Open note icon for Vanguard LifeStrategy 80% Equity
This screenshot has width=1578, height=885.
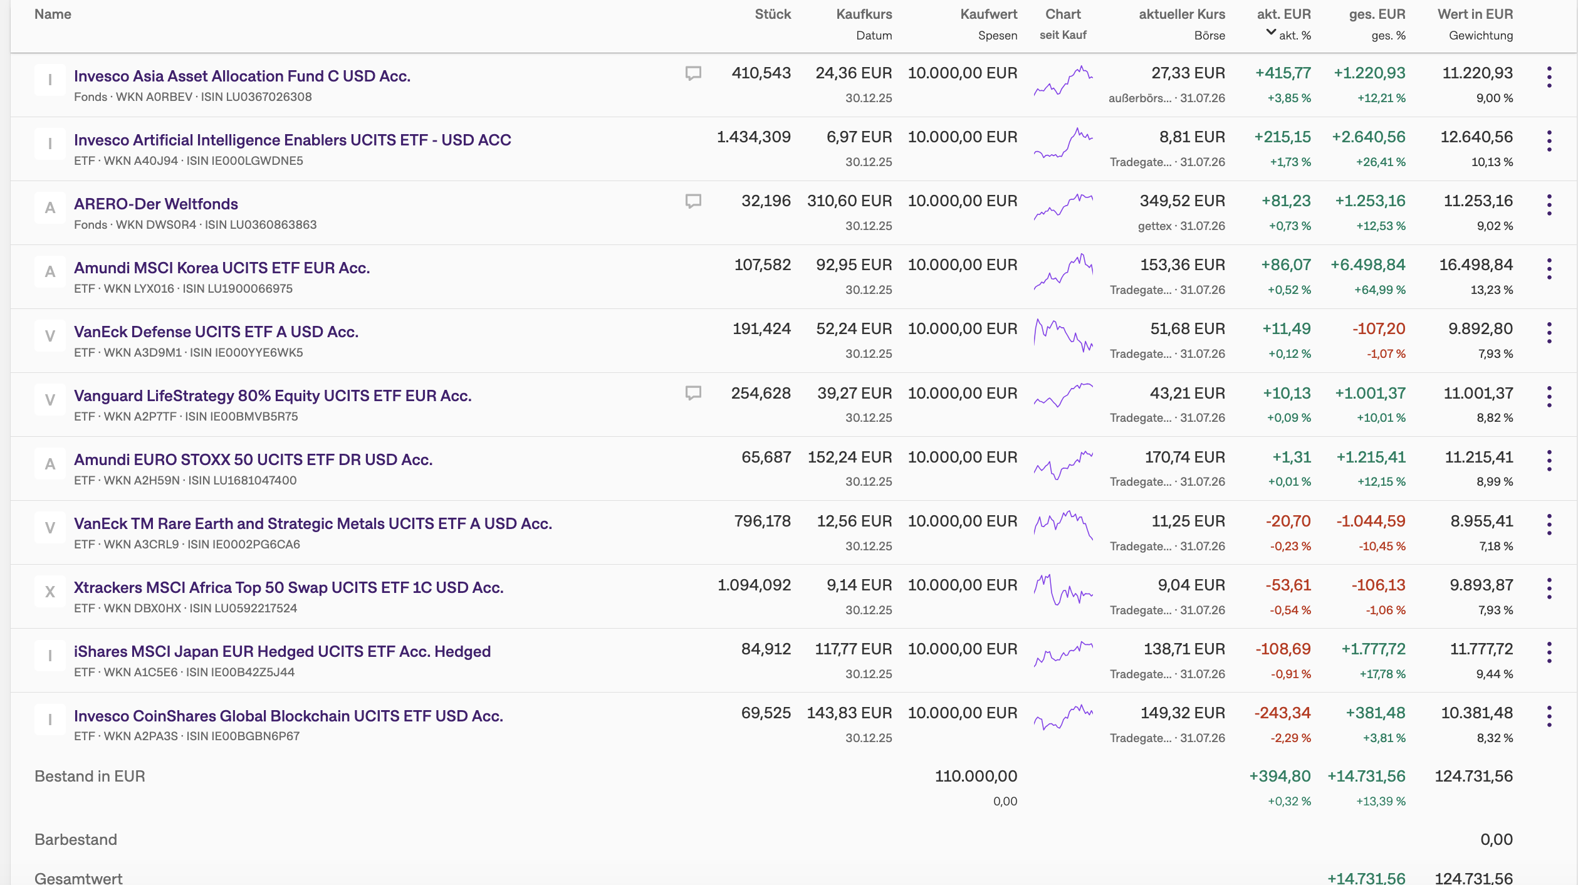(692, 393)
